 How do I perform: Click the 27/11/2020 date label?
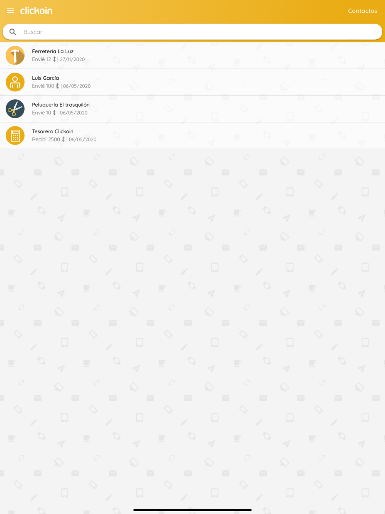pyautogui.click(x=72, y=59)
